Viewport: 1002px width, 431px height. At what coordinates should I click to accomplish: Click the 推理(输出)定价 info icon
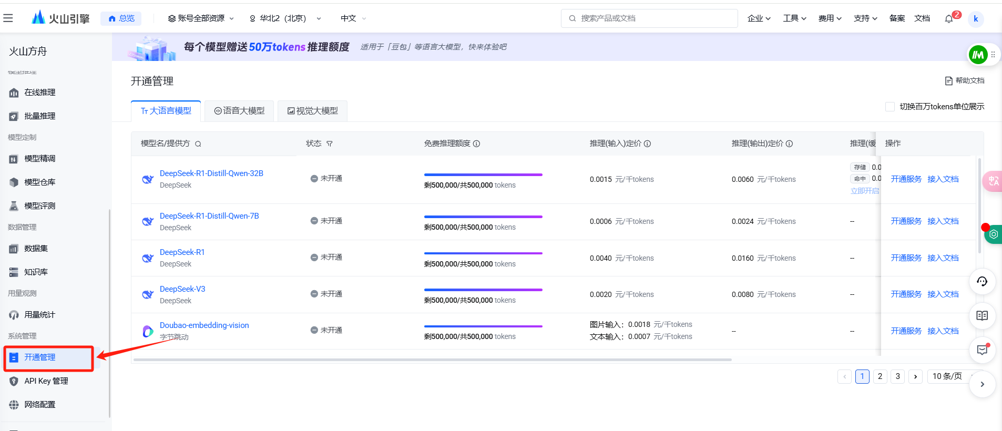[x=789, y=143]
